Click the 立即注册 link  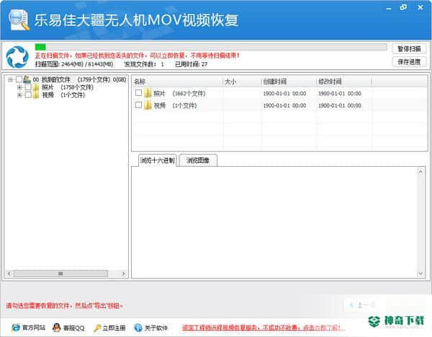coord(114,328)
